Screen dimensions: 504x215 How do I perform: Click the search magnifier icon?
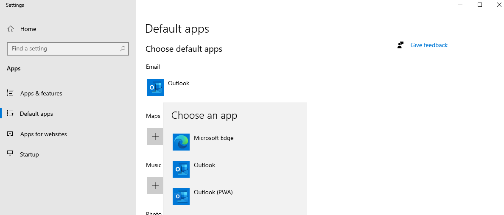(123, 48)
